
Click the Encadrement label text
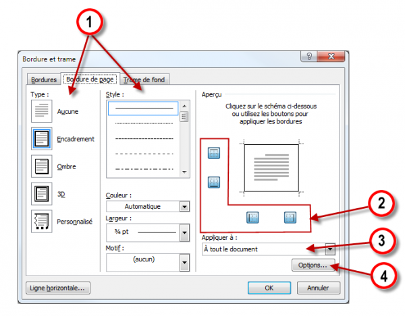[76, 139]
